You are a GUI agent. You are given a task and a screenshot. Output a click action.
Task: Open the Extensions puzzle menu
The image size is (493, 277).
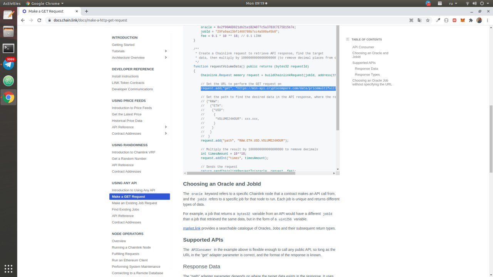click(x=471, y=20)
